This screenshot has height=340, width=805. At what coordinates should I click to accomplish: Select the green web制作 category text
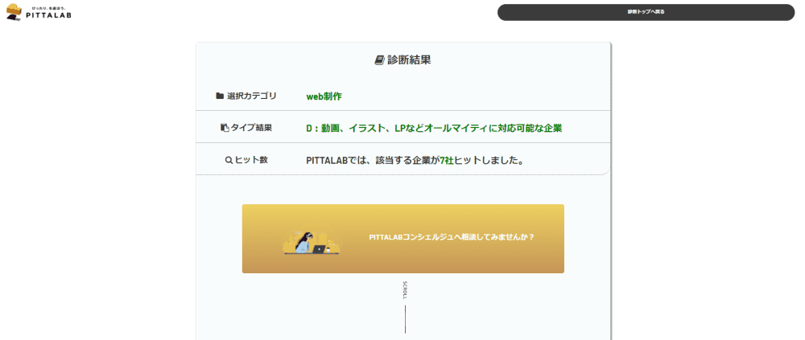coord(324,96)
